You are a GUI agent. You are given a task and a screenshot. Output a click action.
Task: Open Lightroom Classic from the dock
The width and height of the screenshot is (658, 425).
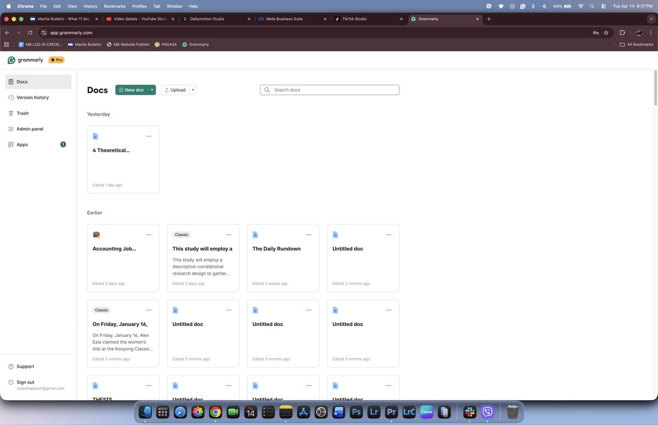(x=409, y=411)
